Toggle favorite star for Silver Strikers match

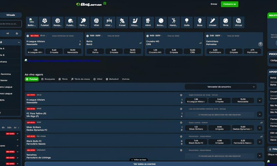(181, 122)
